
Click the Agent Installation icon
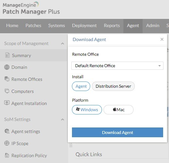7,103
